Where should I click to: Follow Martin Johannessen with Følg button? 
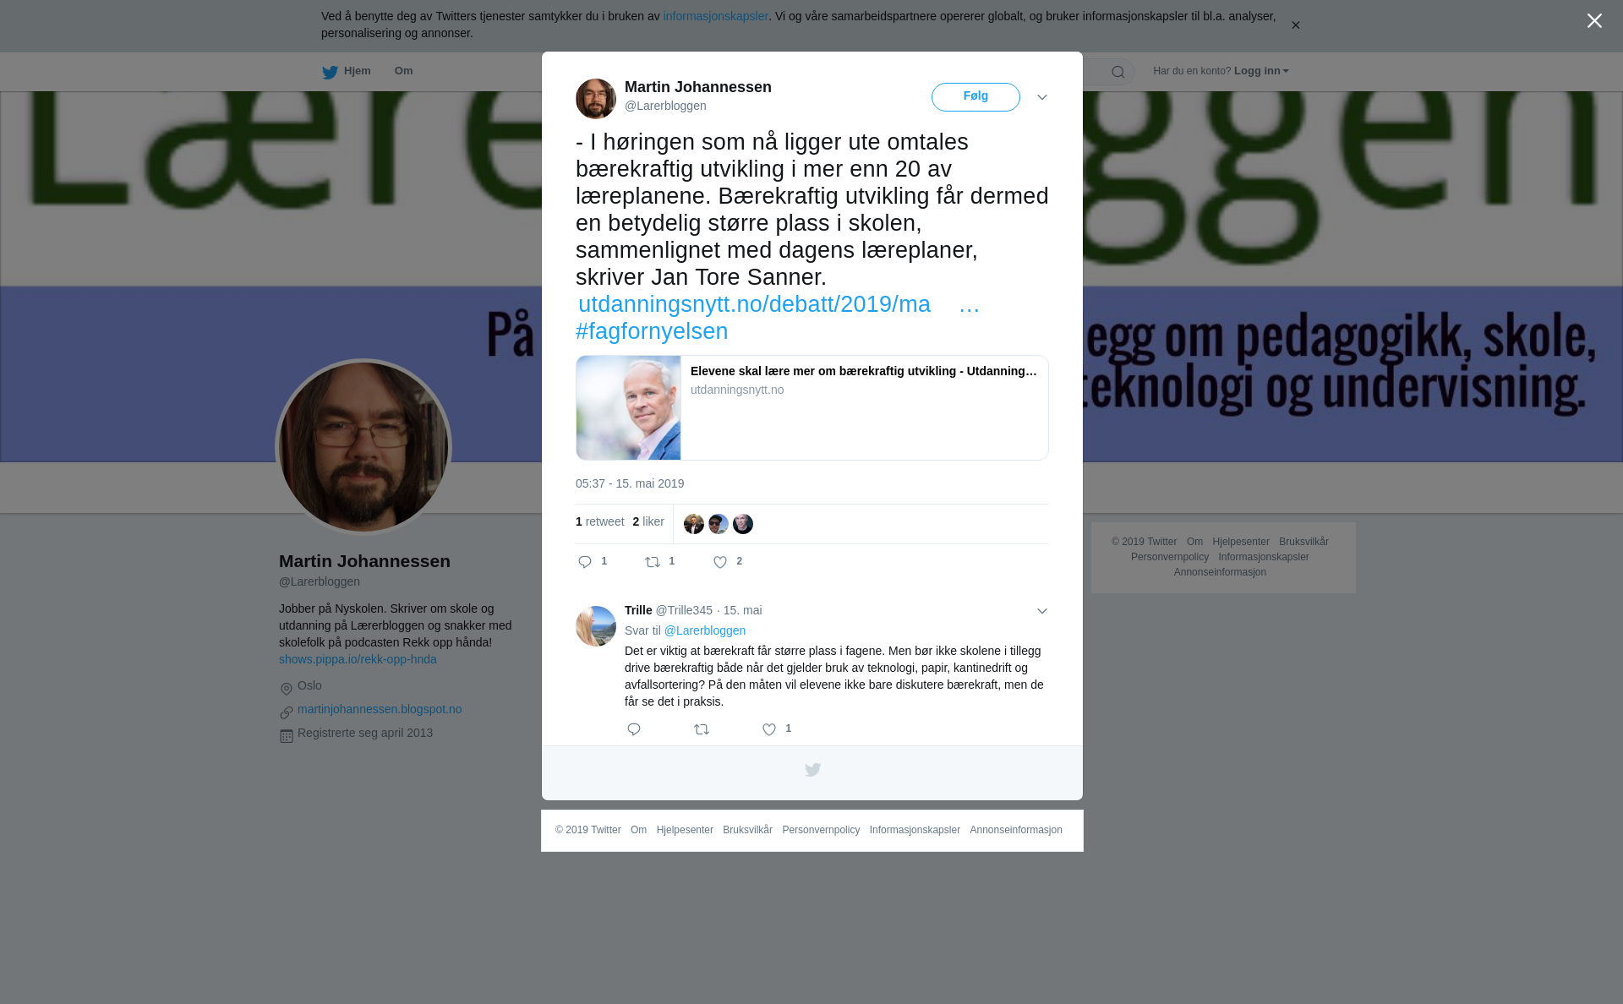coord(975,97)
